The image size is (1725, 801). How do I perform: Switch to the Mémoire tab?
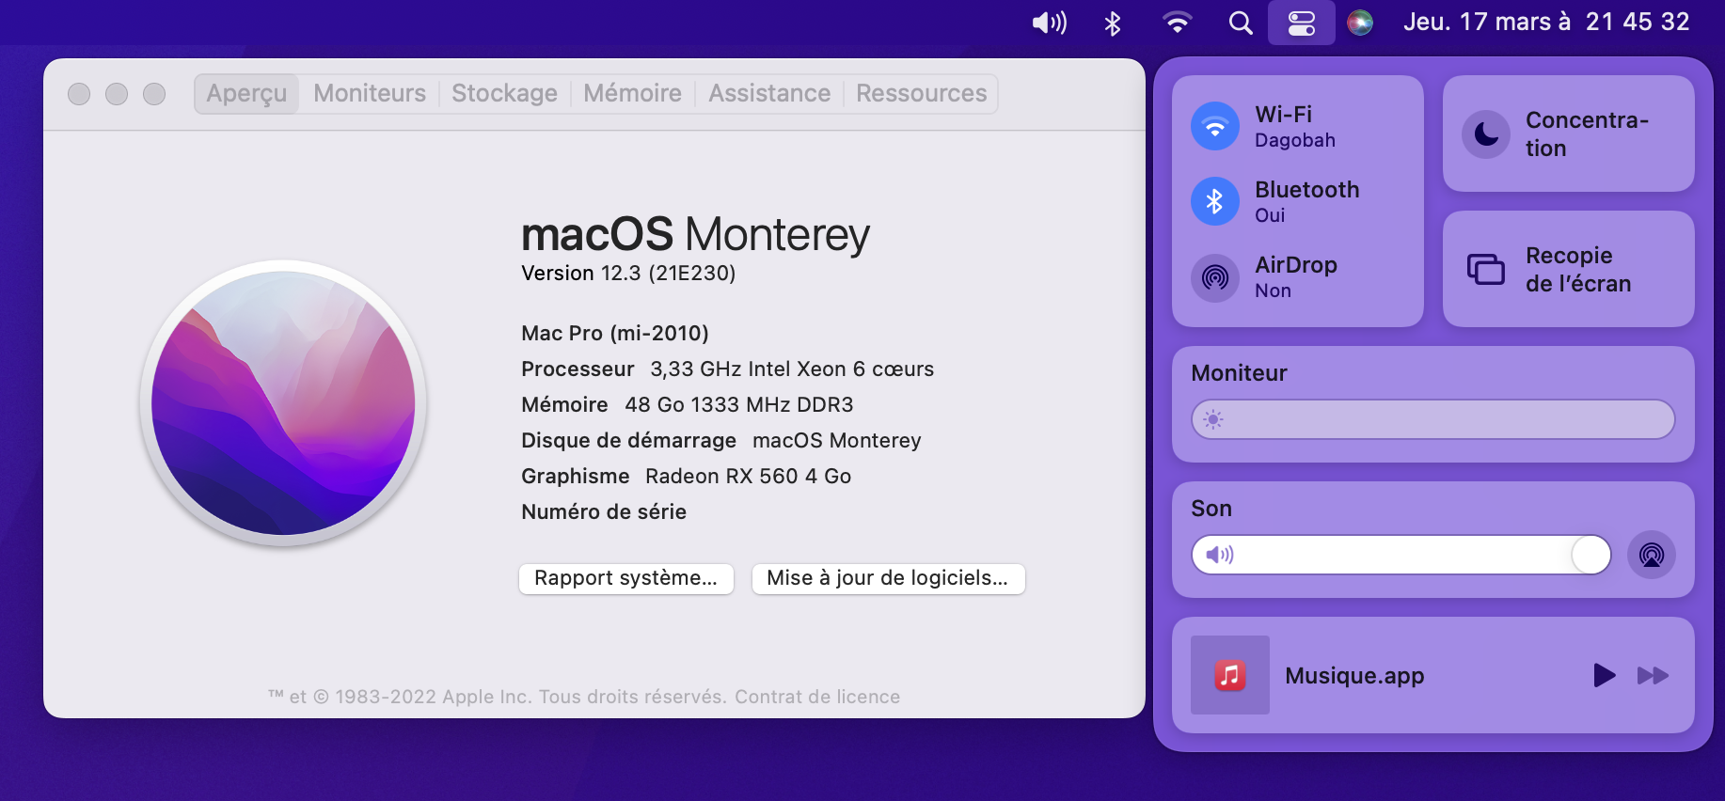(632, 94)
